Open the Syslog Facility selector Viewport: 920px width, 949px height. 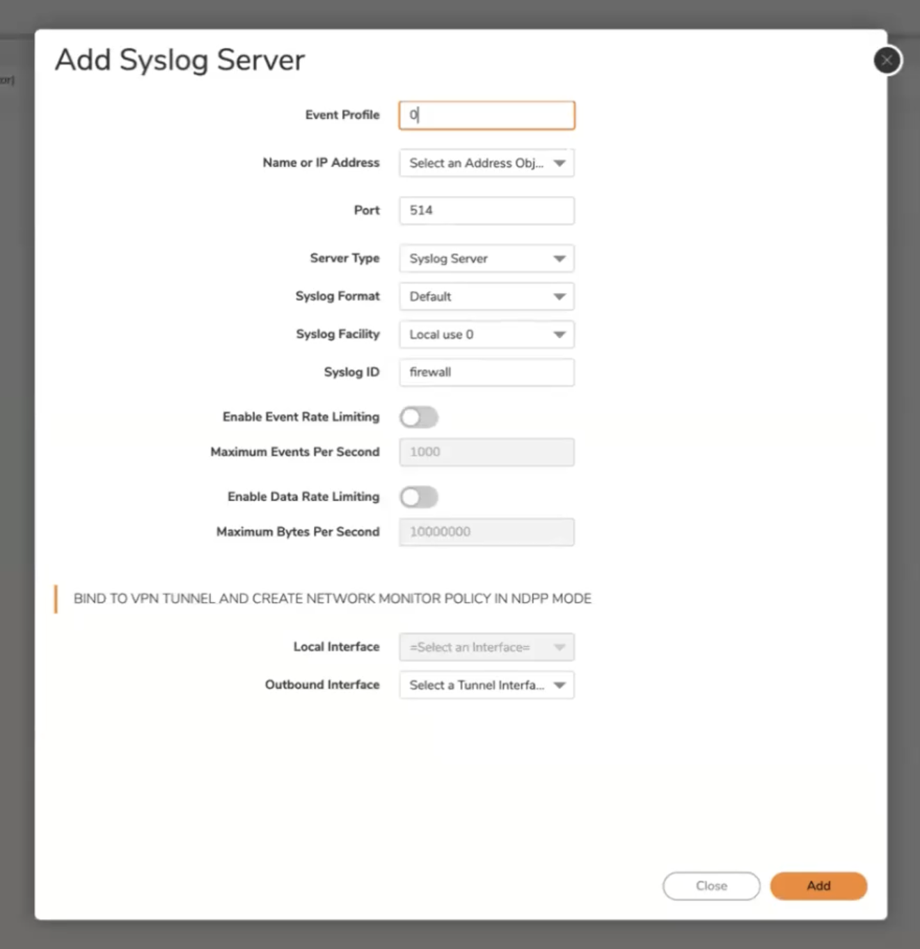(x=486, y=334)
